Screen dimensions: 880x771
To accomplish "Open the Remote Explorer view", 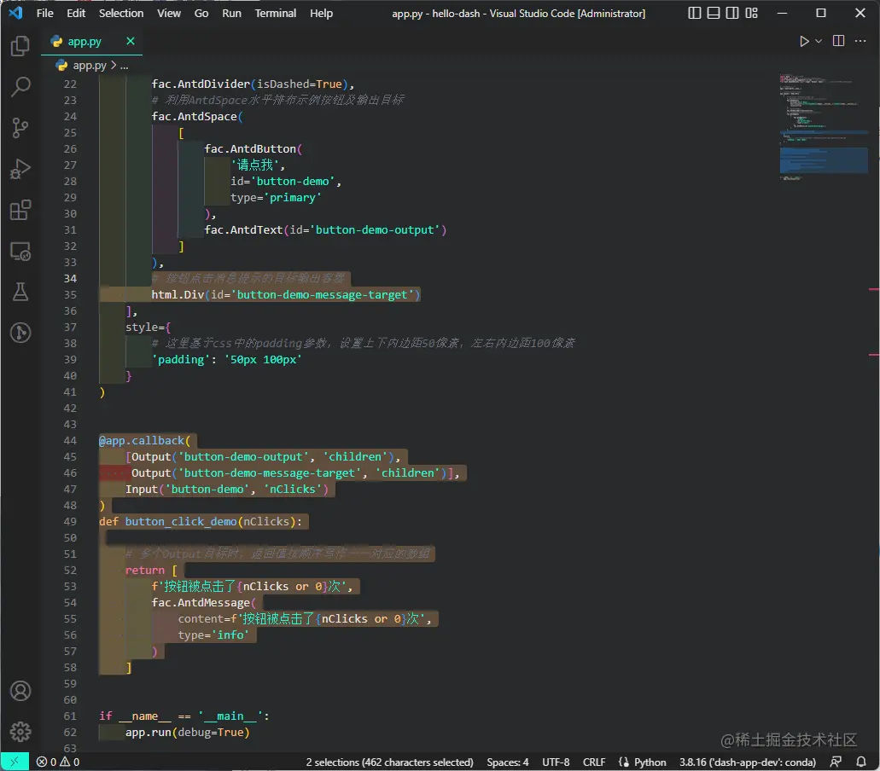I will point(20,252).
